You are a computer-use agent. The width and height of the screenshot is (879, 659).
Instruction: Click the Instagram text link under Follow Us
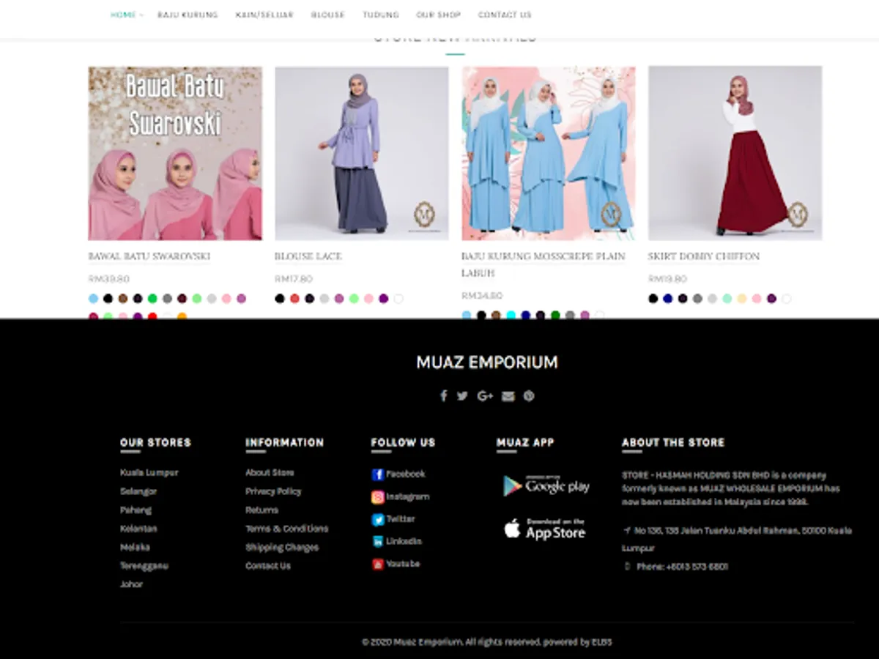[408, 497]
